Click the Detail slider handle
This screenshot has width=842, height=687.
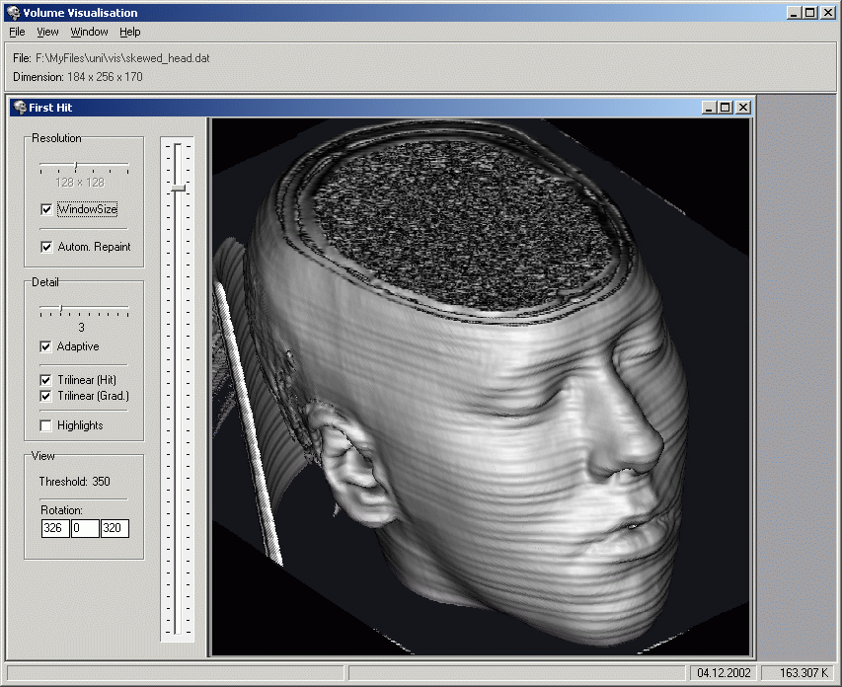pos(60,310)
